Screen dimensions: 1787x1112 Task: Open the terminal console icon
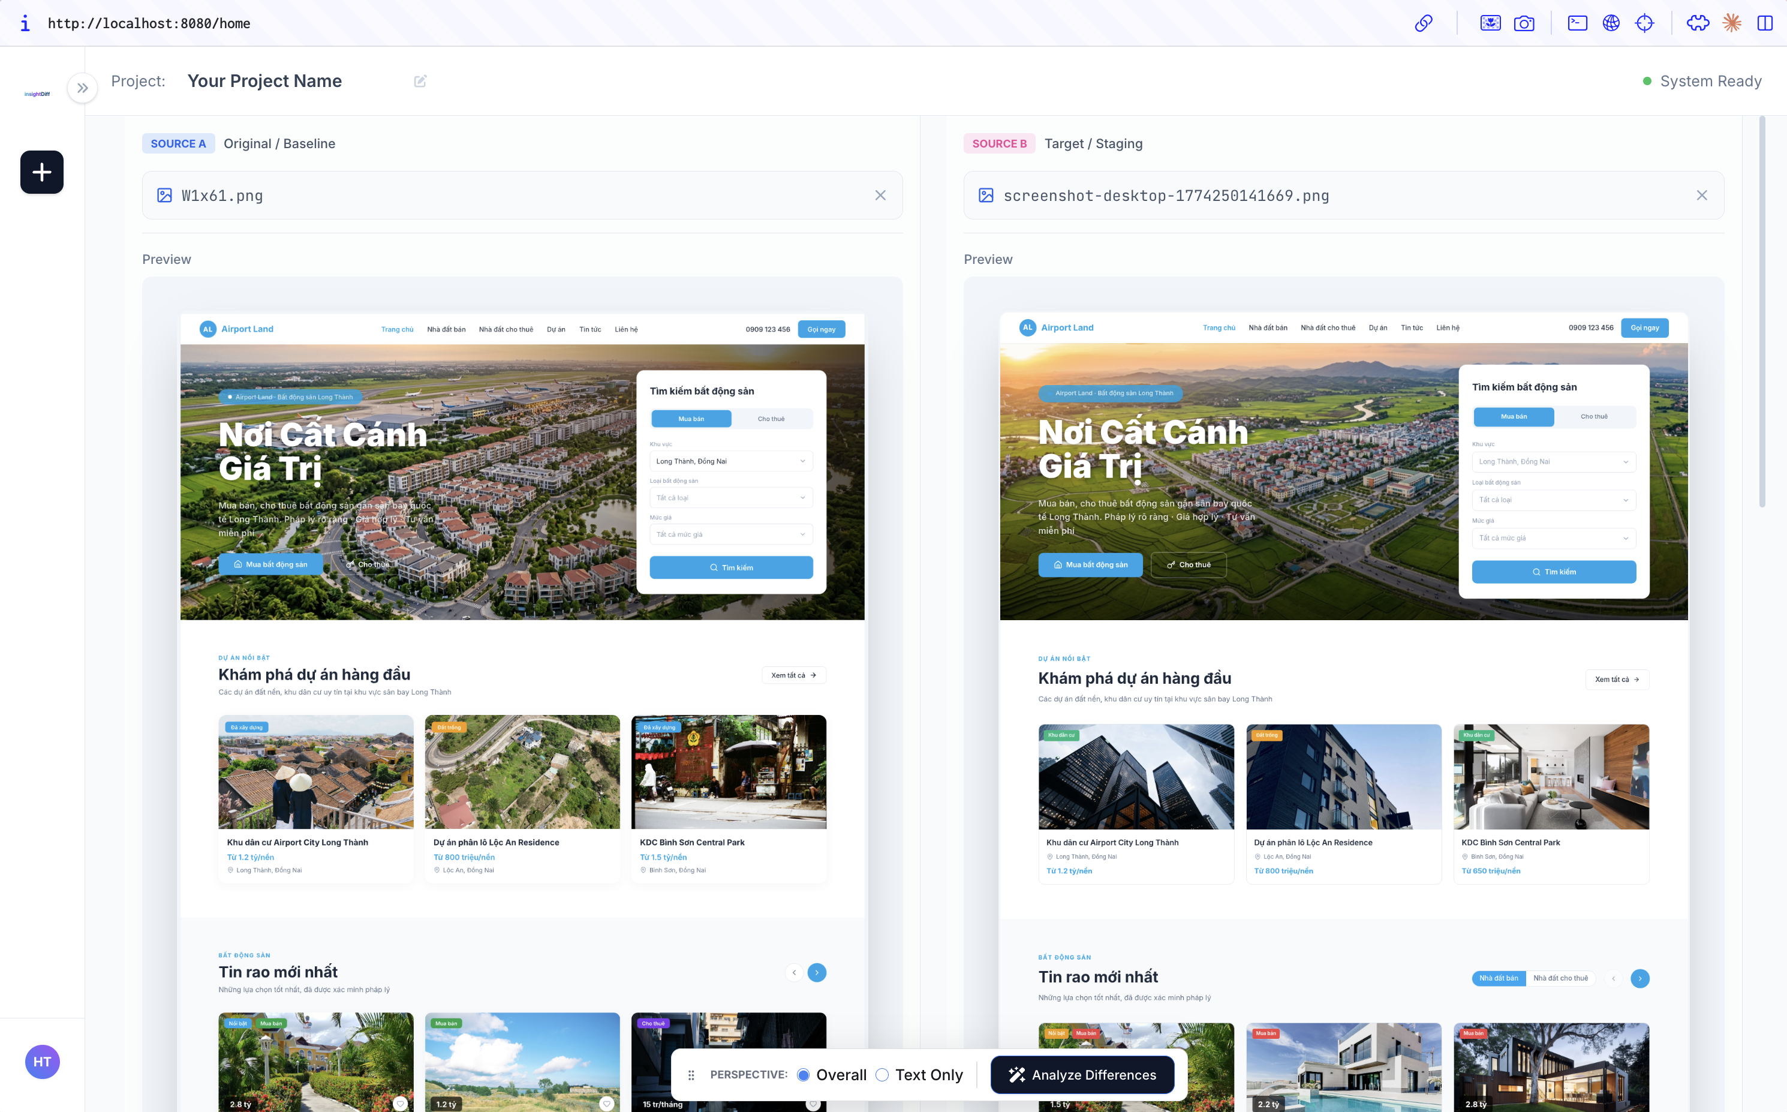[x=1577, y=23]
